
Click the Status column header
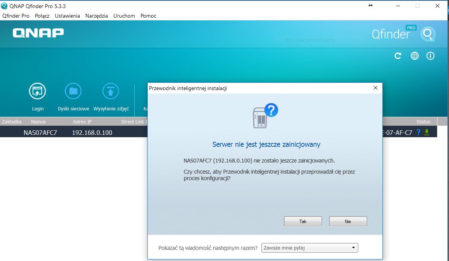click(x=423, y=121)
